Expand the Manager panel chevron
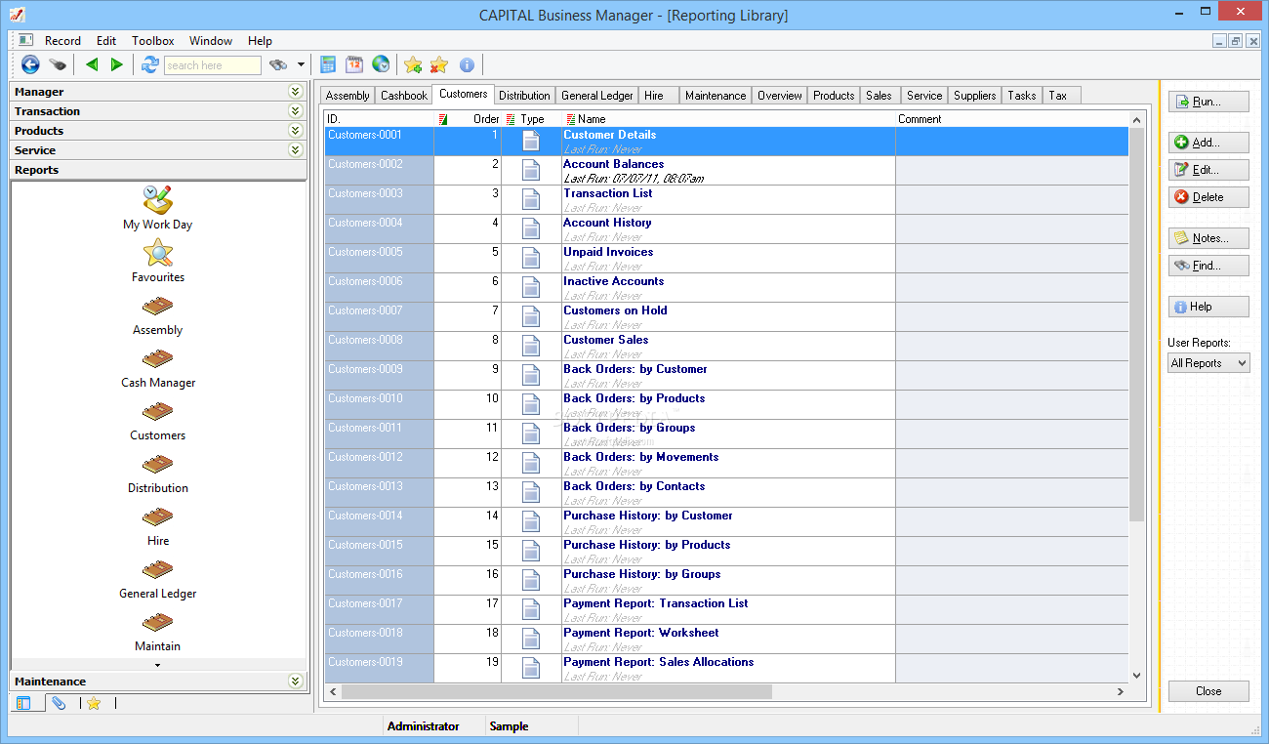The width and height of the screenshot is (1269, 744). coord(296,91)
